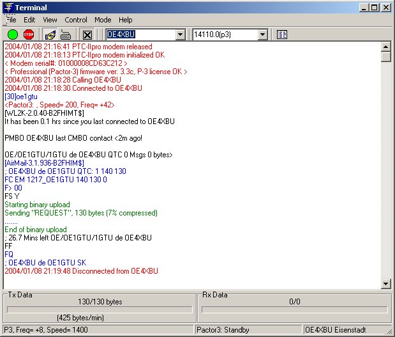The width and height of the screenshot is (395, 337).
Task: Click 'It has been 0.1 hrs' line
Action: point(89,121)
